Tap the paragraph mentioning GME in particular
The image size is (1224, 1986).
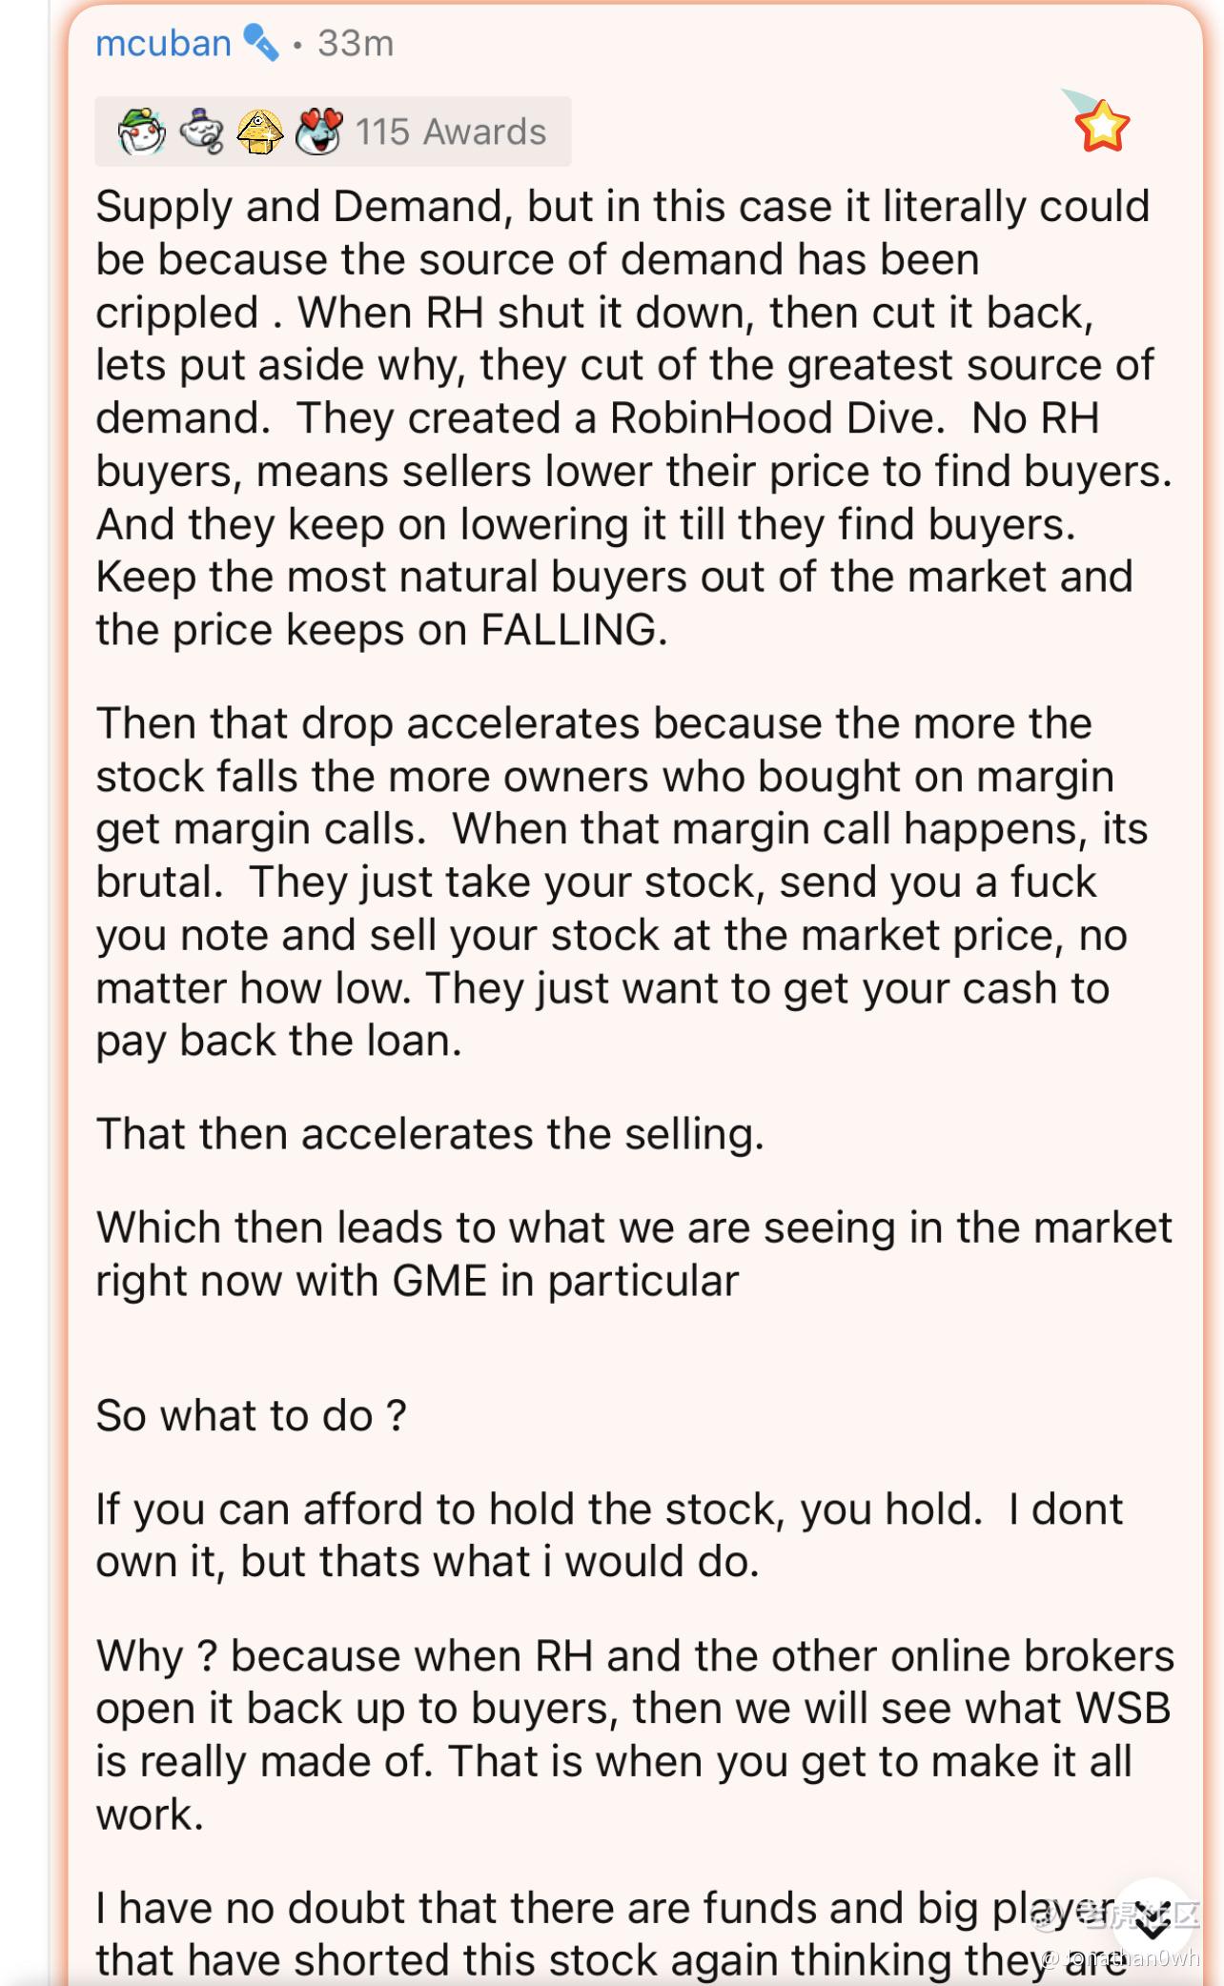pos(634,1254)
